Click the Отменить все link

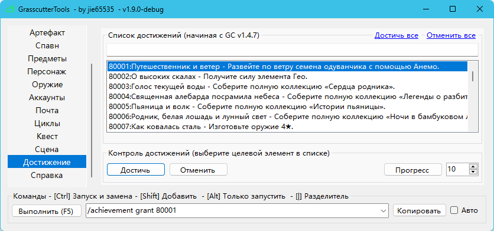[x=451, y=35]
